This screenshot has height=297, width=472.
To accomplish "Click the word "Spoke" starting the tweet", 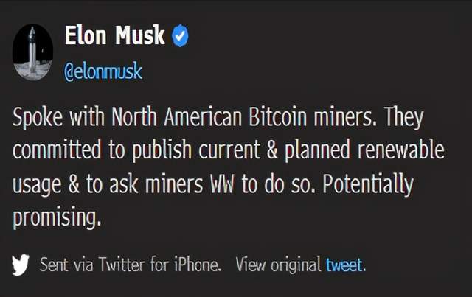I will [x=37, y=118].
